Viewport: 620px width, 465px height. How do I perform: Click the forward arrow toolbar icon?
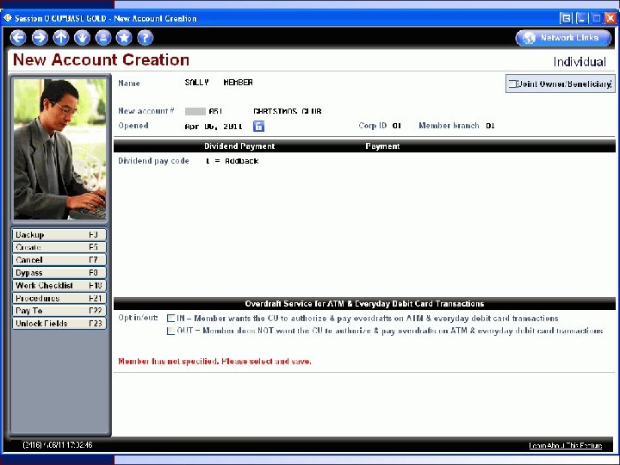pos(40,38)
